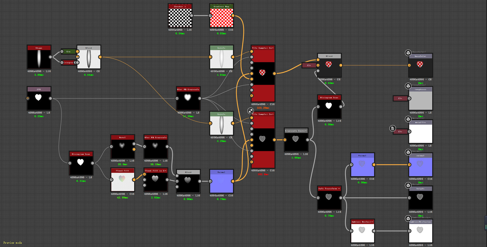Screen dimensions: 487x247
Task: Click the output port of the 325.29ms Tile Sampler
Action: pos(275,74)
